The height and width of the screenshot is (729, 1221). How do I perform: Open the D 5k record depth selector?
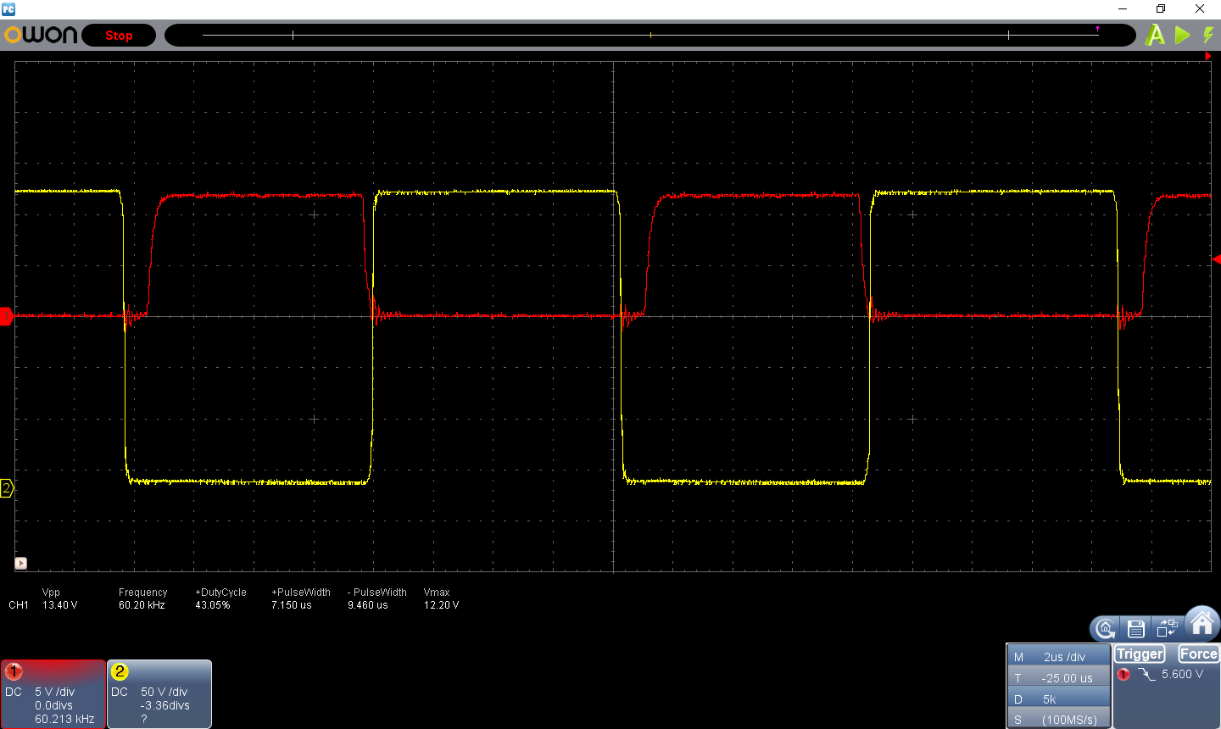click(x=1059, y=699)
